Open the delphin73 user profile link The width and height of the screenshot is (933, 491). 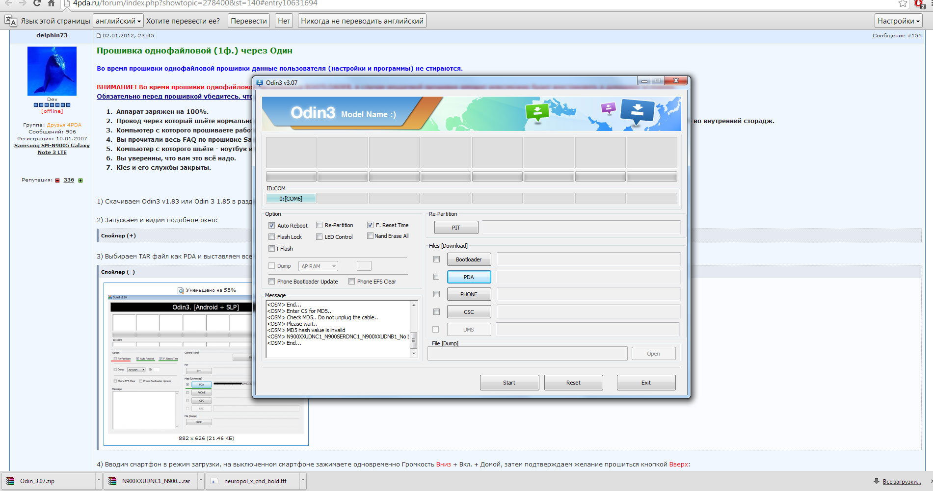(52, 35)
